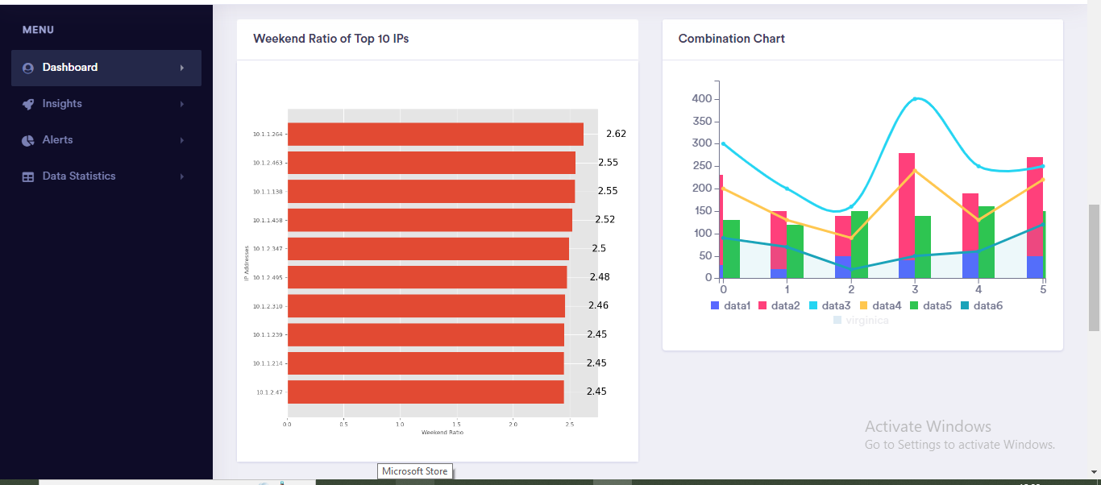Viewport: 1101px width, 485px height.
Task: Click the "Weekend Ratio of Top 10 IPs" heading
Action: coord(330,39)
